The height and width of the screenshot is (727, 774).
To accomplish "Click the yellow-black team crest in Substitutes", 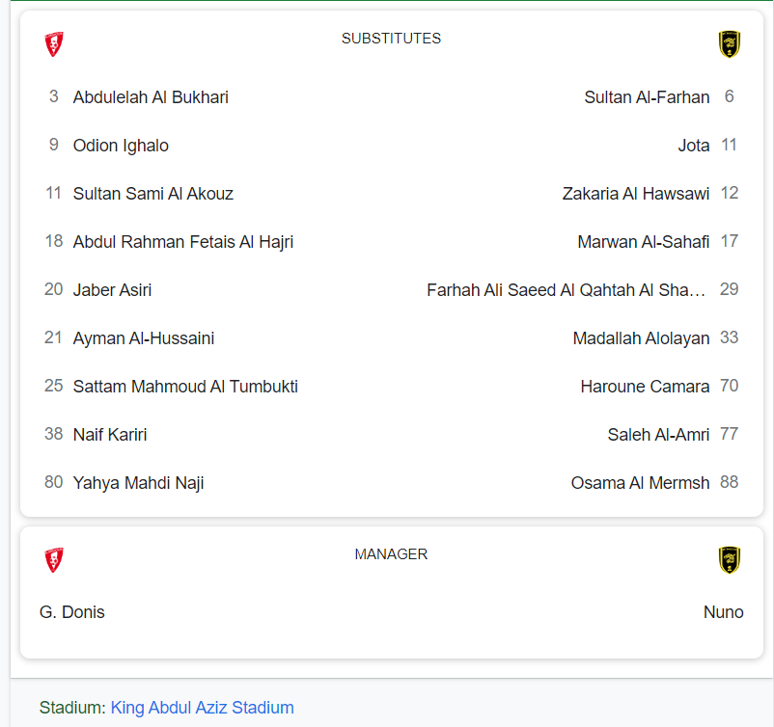I will pyautogui.click(x=729, y=44).
